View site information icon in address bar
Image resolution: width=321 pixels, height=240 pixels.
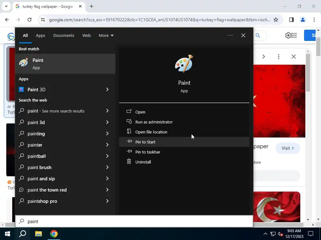pos(43,20)
